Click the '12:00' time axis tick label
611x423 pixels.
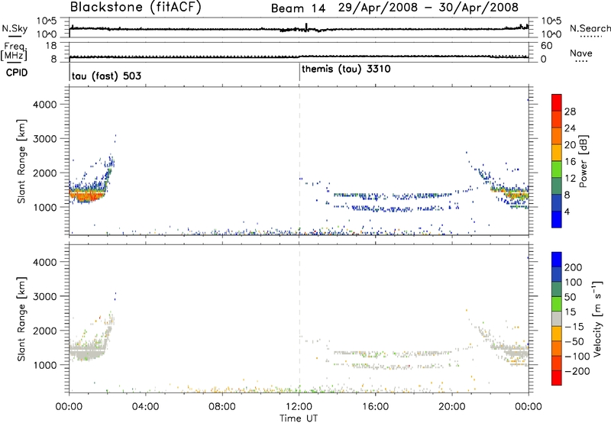(299, 407)
